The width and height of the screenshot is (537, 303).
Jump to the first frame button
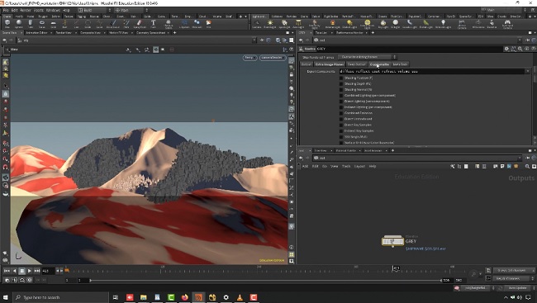pyautogui.click(x=7, y=271)
